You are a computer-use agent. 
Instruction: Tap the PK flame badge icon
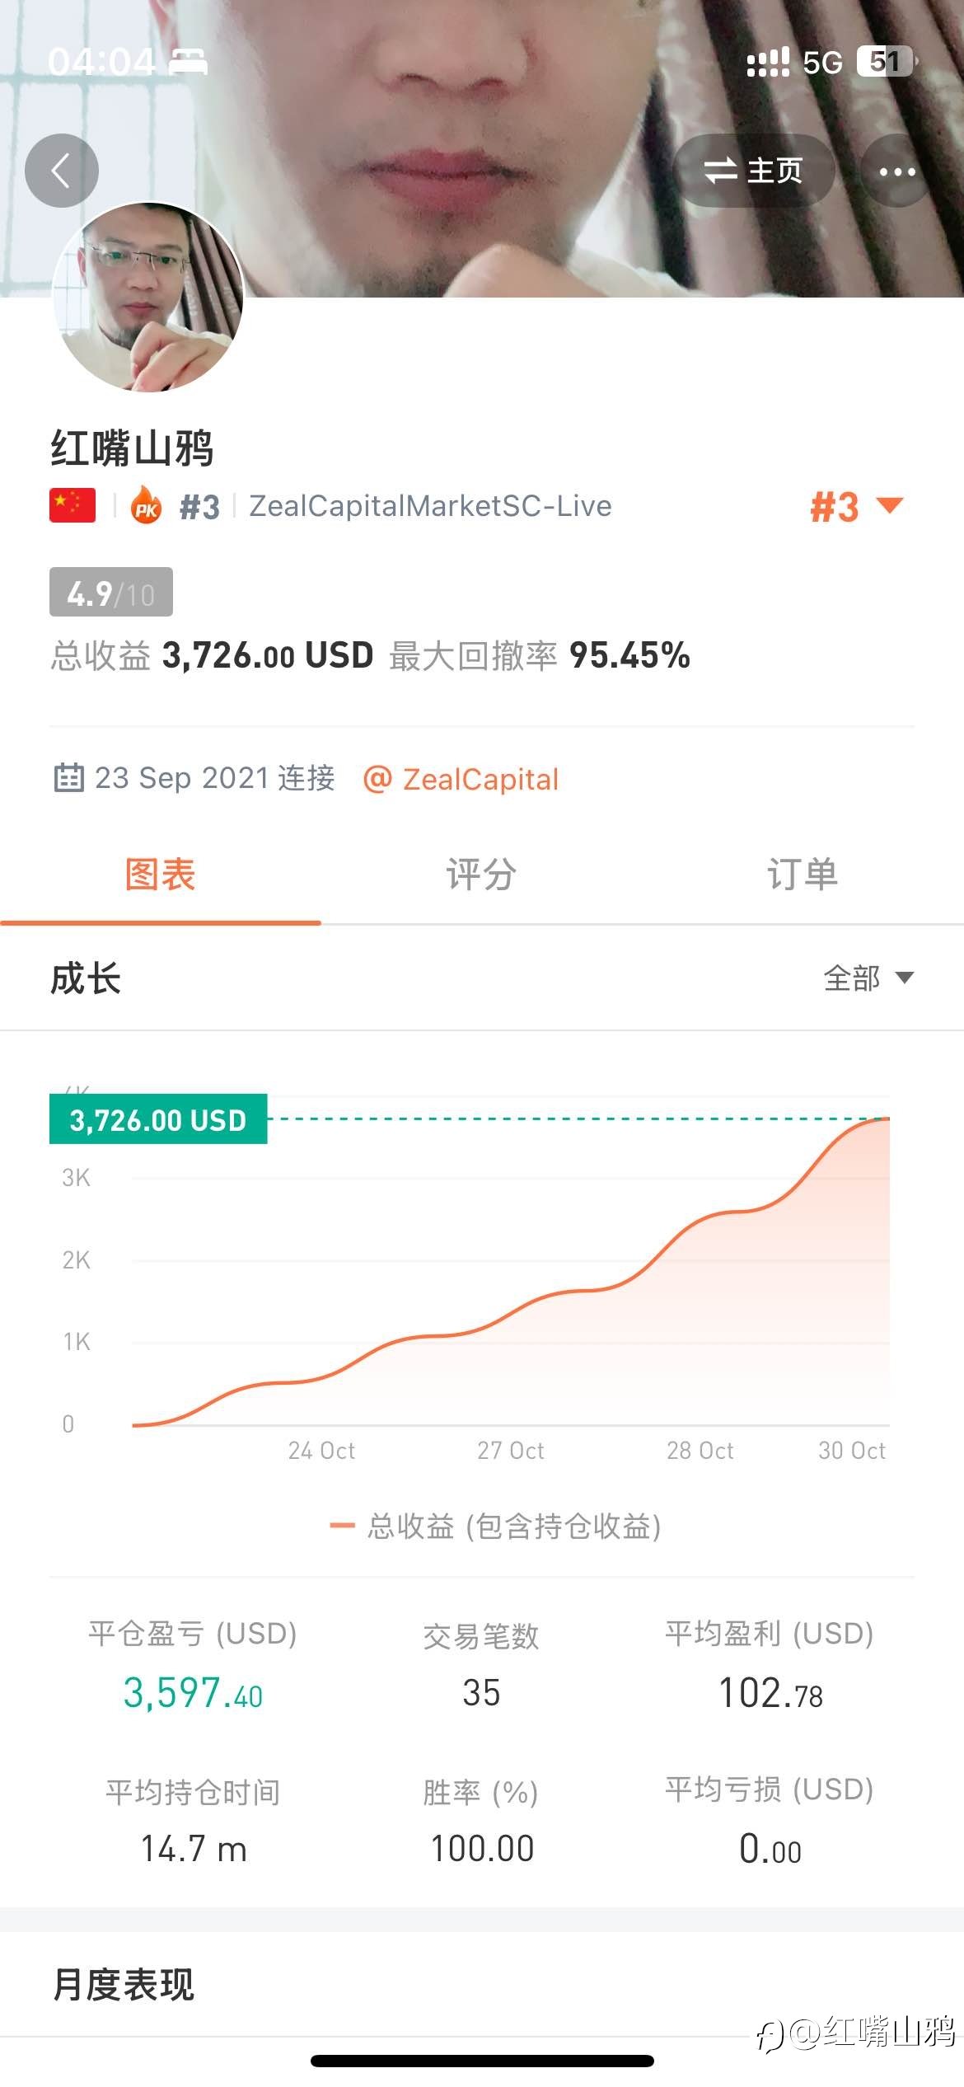147,505
